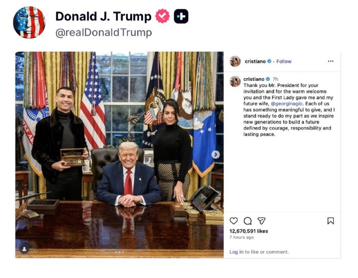The width and height of the screenshot is (358, 278).
Task: Advance carousel with next arrow
Action: (215, 154)
